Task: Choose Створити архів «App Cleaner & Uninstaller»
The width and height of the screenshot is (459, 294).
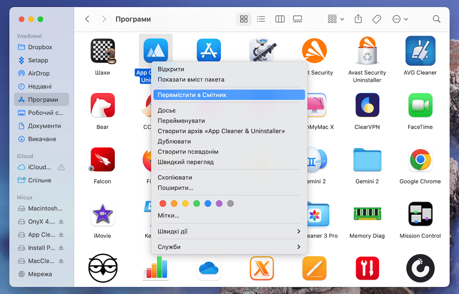Action: pos(229,131)
